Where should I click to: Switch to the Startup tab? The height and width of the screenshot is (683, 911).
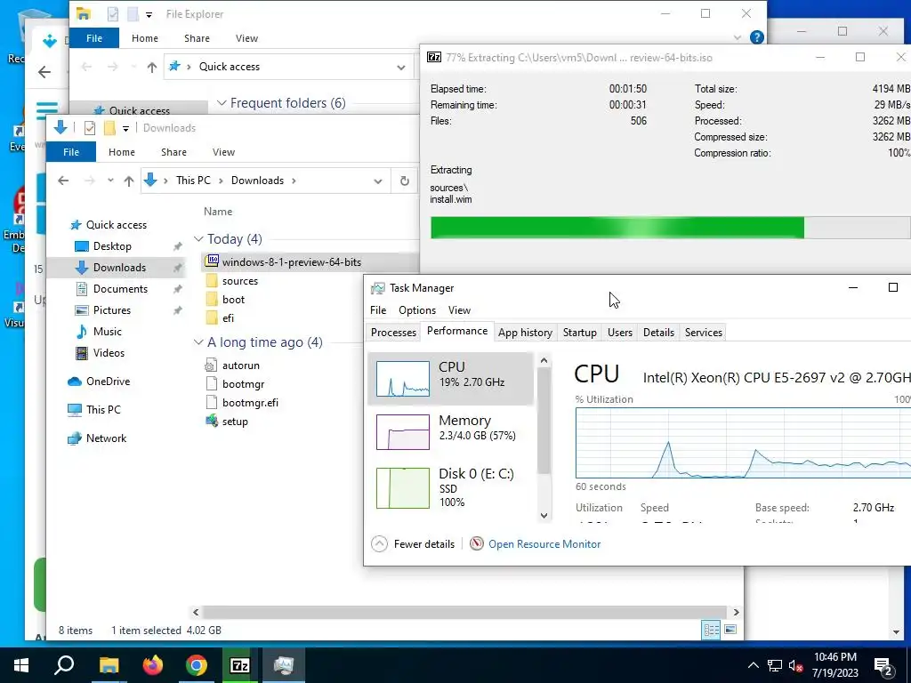[580, 333]
